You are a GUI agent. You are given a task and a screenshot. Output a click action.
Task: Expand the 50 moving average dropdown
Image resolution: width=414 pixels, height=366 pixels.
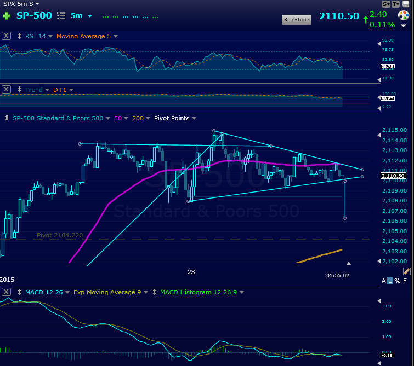[126, 118]
